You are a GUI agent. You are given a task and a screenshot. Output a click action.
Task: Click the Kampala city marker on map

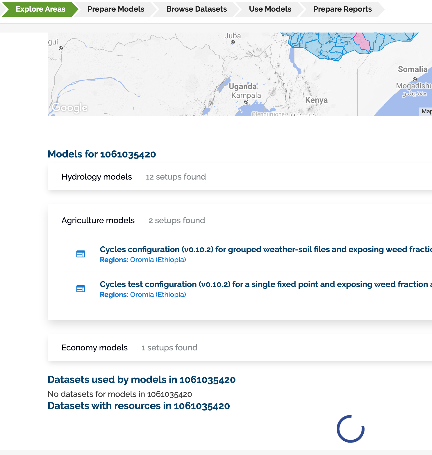[246, 102]
